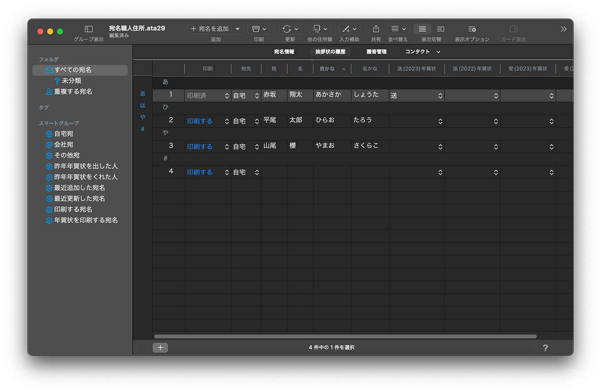Click the 赤坂 surname cell

[274, 95]
